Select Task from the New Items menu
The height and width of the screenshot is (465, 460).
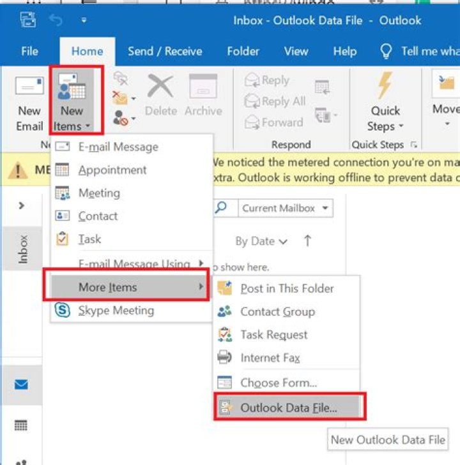tap(132, 239)
